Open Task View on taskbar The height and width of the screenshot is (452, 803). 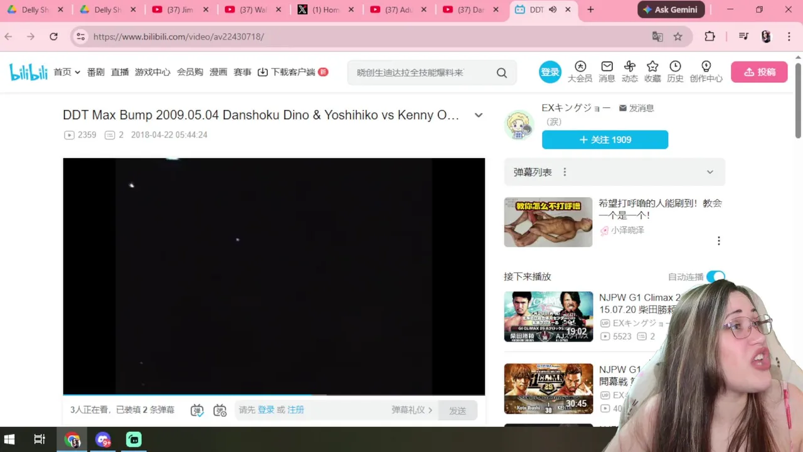(x=39, y=439)
